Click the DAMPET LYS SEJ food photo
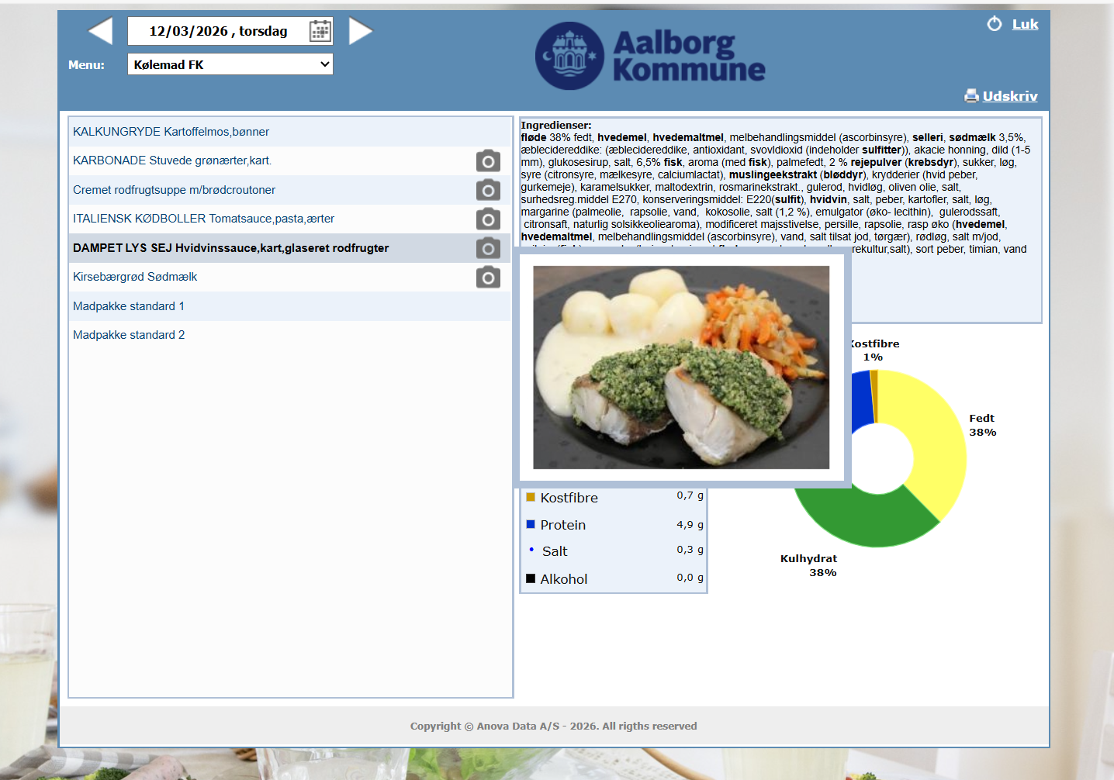 coord(681,368)
